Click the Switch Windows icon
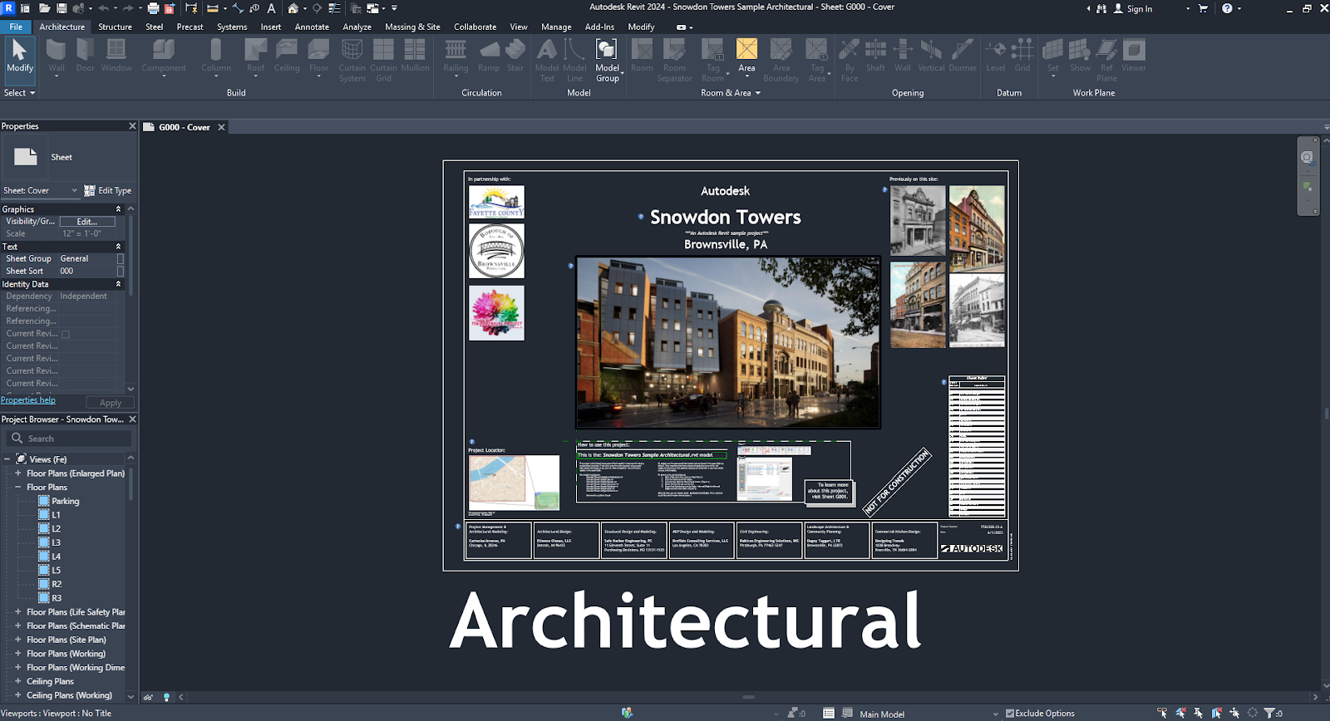 pyautogui.click(x=373, y=8)
